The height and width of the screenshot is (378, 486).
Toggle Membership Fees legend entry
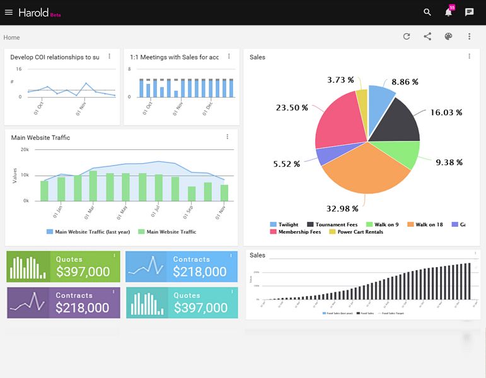[x=296, y=232]
